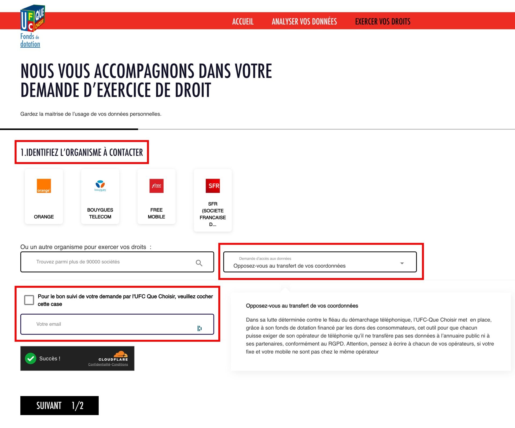Open Cloudflare Conditions link
Image resolution: width=515 pixels, height=428 pixels.
[120, 364]
